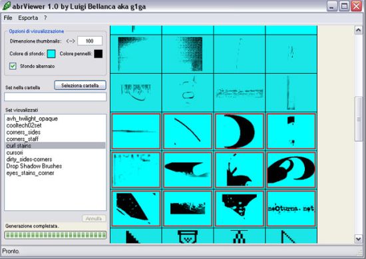The height and width of the screenshot is (259, 366).
Task: Click the scrollbar up arrow
Action: pyautogui.click(x=358, y=30)
